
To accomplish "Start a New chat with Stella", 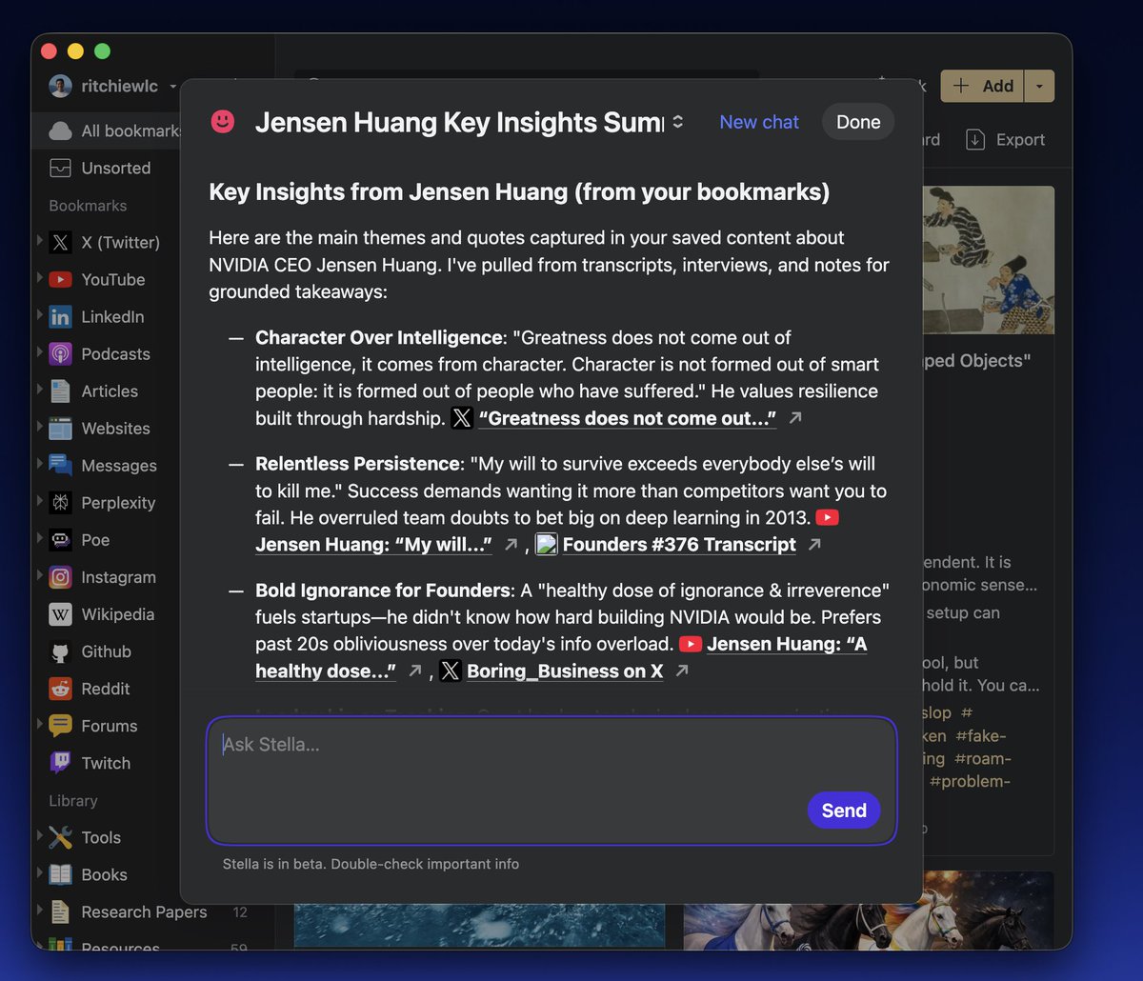I will (x=759, y=122).
